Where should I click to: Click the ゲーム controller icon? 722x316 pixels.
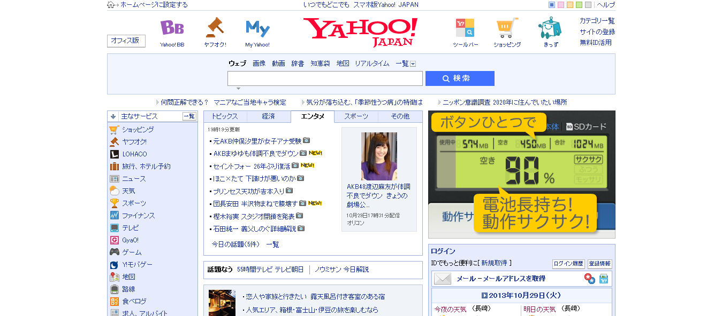[114, 252]
